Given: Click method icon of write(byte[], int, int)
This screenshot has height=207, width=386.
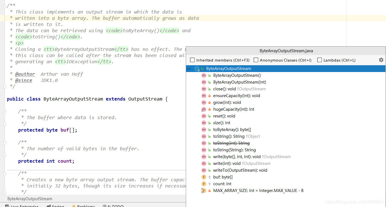Looking at the screenshot, I should [204, 157].
